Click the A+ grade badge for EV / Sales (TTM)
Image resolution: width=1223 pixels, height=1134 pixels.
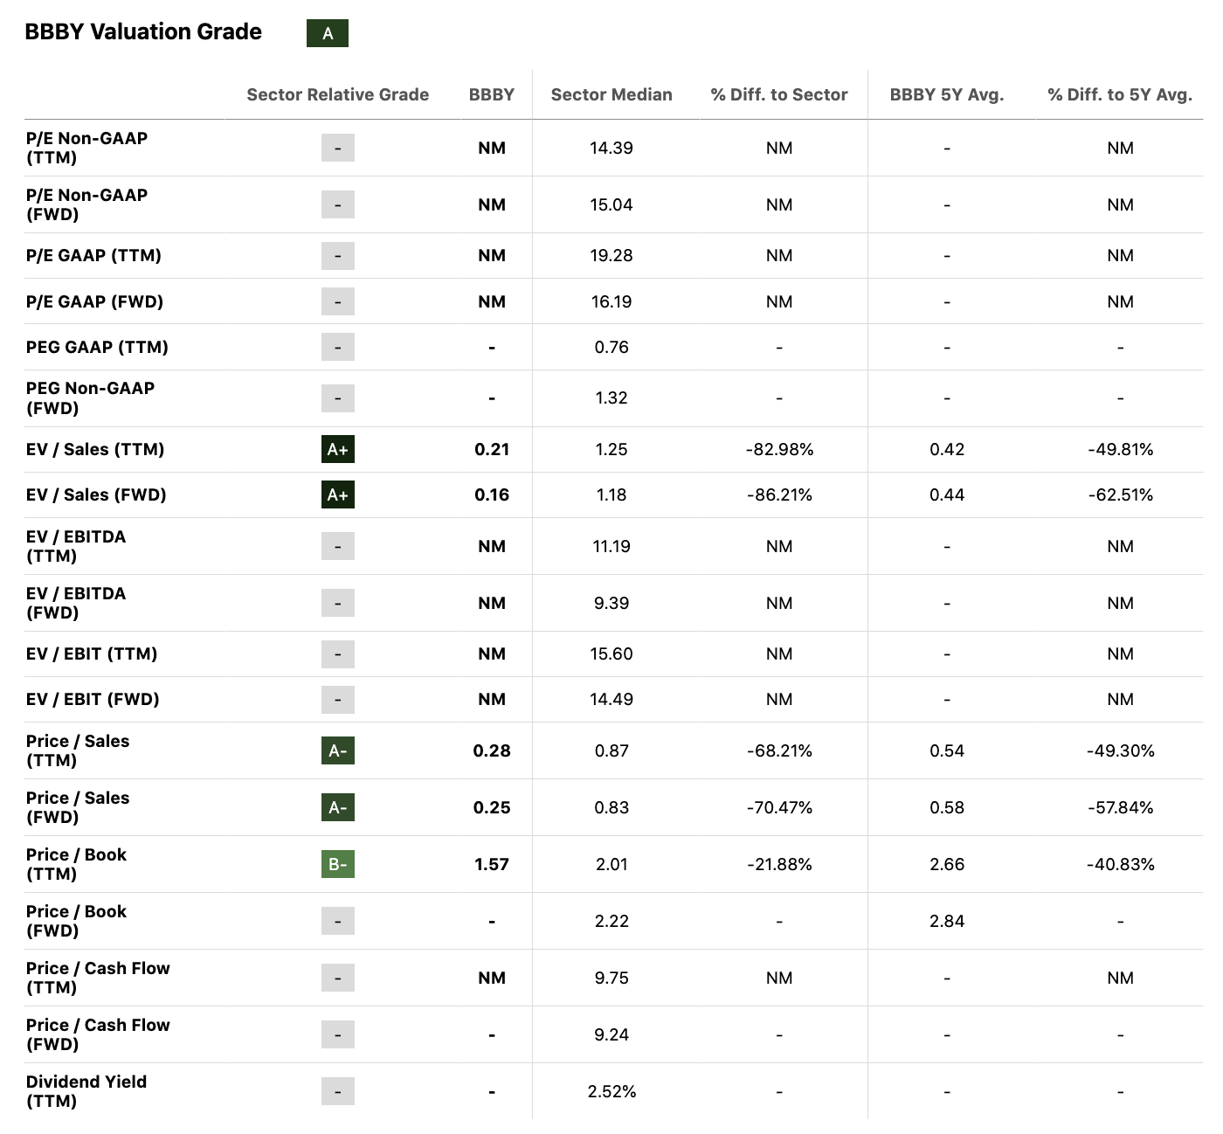(x=338, y=450)
